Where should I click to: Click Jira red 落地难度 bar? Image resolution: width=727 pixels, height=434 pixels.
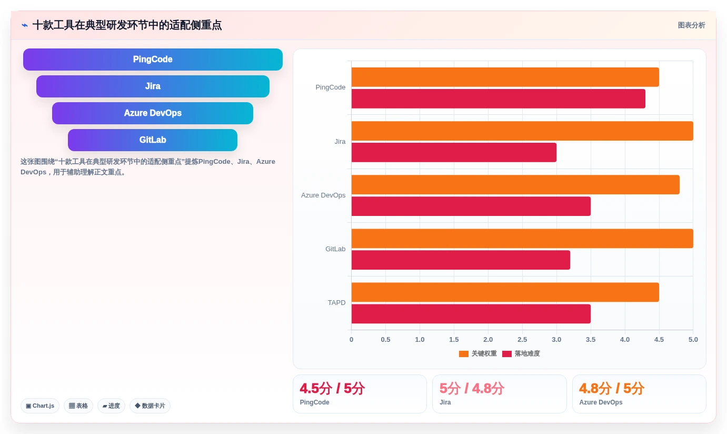(454, 153)
